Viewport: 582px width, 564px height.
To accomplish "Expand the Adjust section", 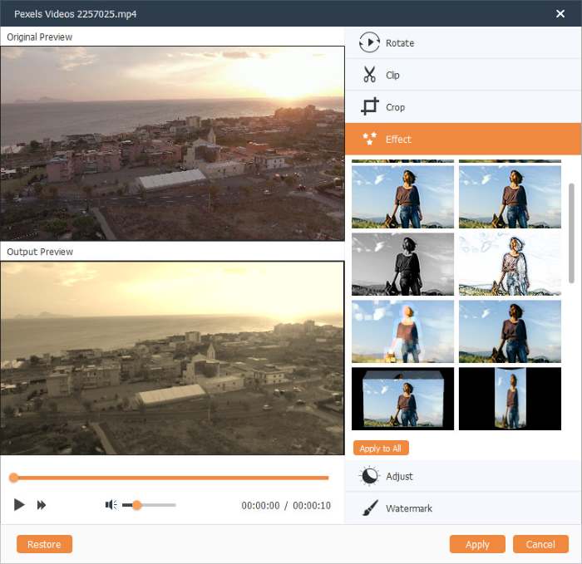I will [x=463, y=476].
